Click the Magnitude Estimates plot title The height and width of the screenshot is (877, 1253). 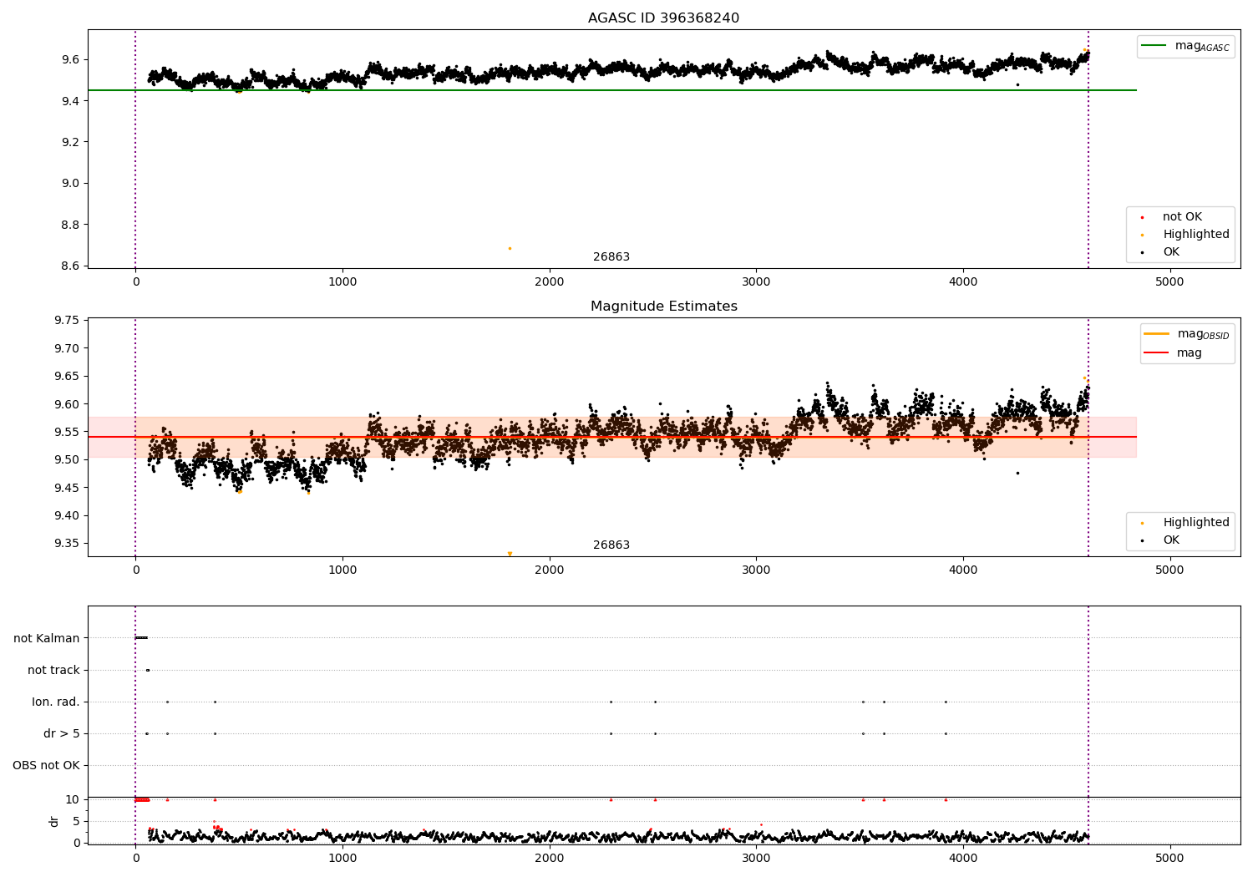click(x=663, y=306)
